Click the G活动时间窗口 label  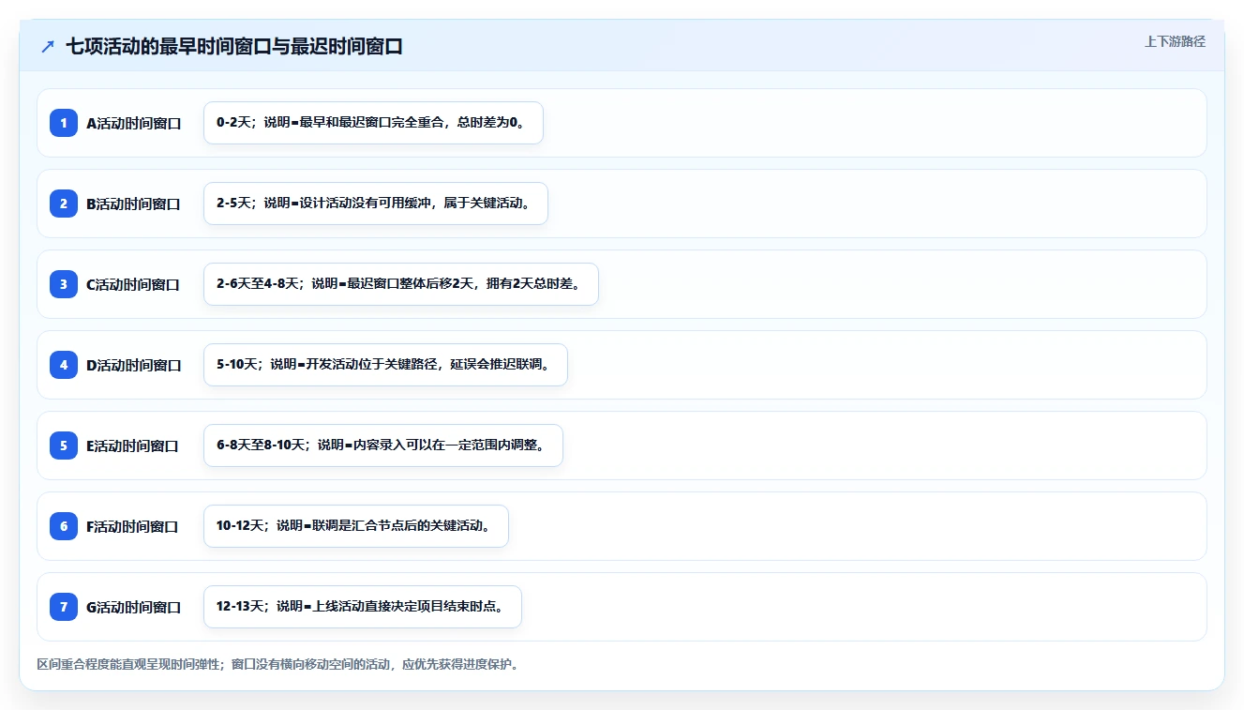[x=134, y=607]
